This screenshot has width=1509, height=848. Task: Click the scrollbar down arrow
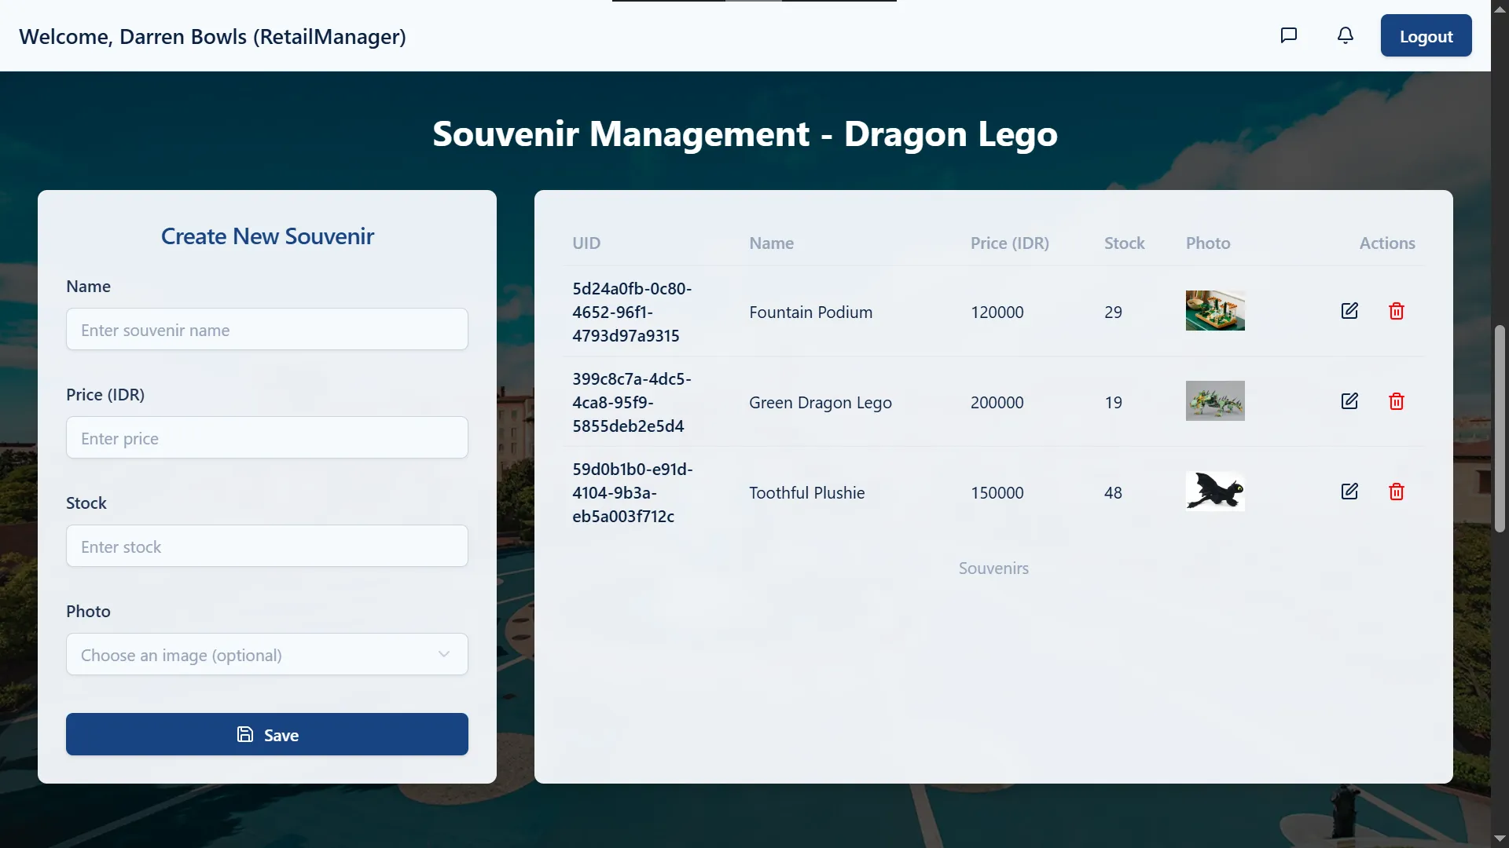tap(1500, 839)
